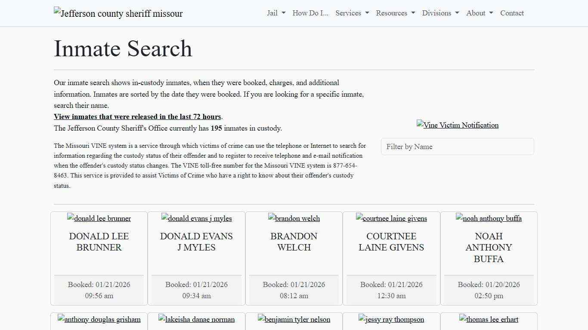Open Noah Anthony Buffa's photo

tap(489, 218)
